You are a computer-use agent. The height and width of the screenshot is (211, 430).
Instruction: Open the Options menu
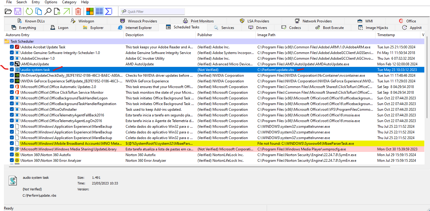pyautogui.click(x=51, y=2)
